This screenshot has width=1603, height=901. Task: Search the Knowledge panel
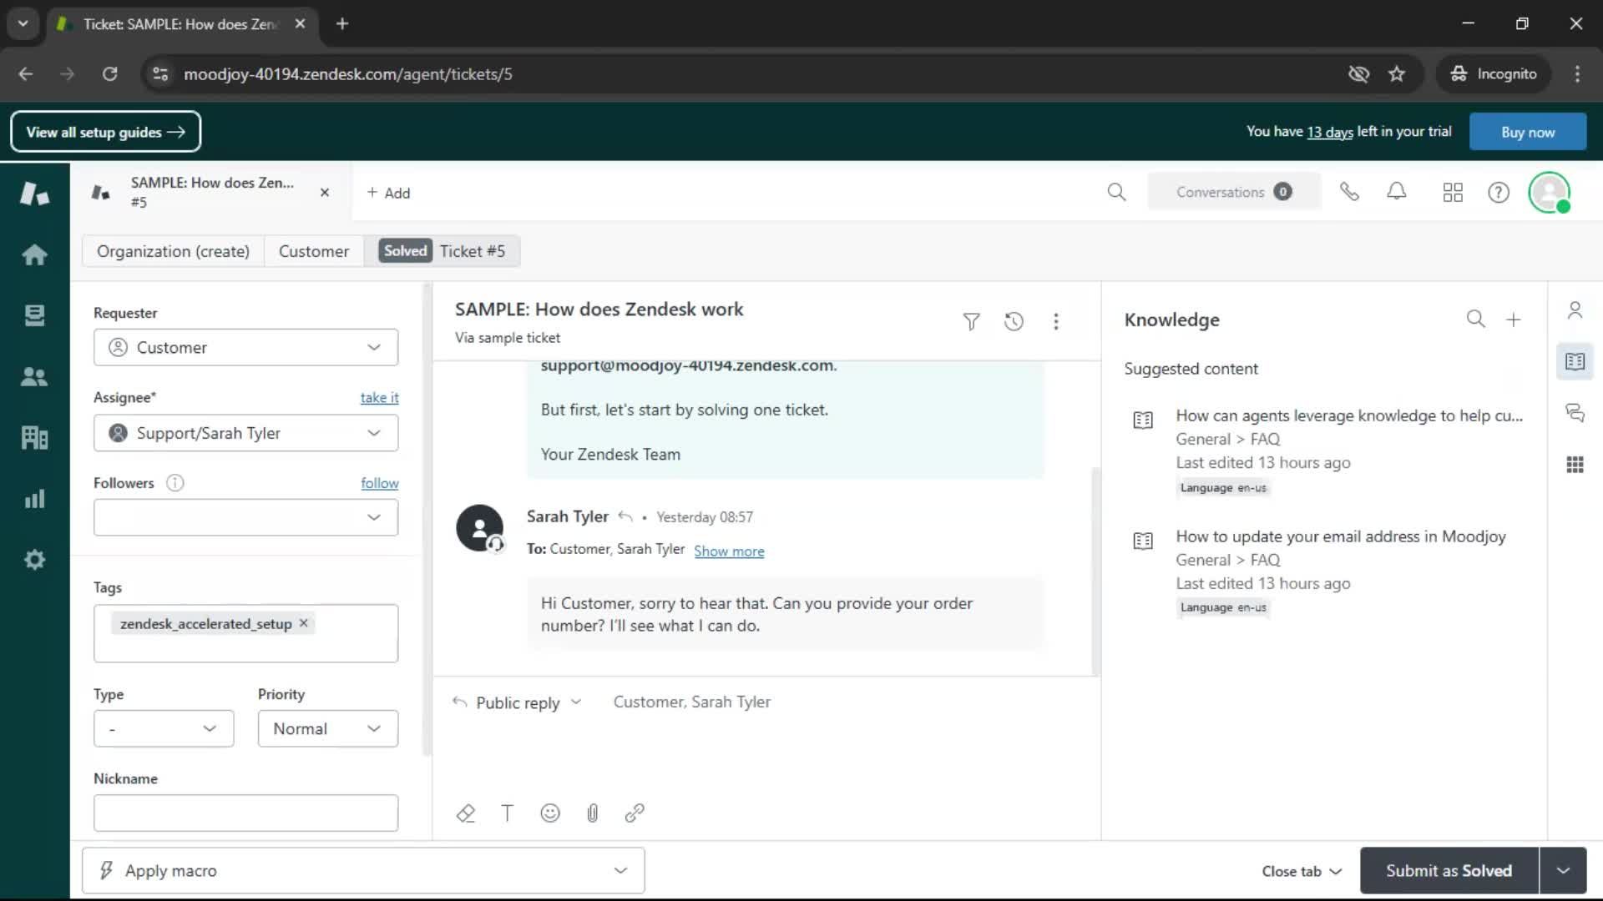point(1475,319)
